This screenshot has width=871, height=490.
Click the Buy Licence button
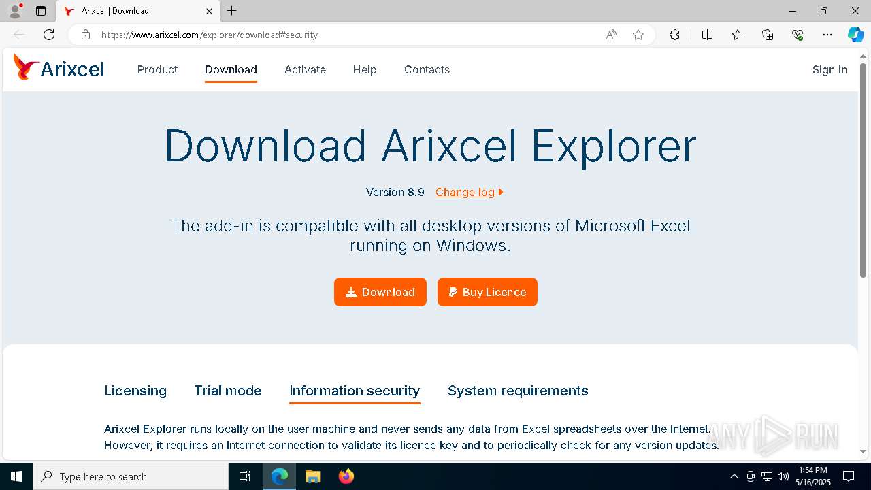pyautogui.click(x=487, y=292)
